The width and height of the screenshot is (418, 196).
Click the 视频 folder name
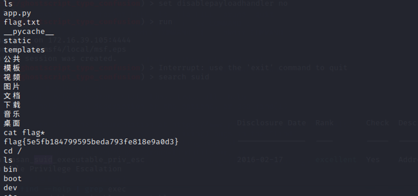point(12,77)
